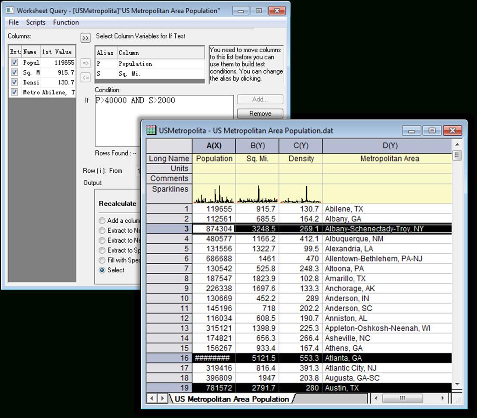
Task: Click the vertical scrollbar down arrow
Action: pyautogui.click(x=457, y=384)
